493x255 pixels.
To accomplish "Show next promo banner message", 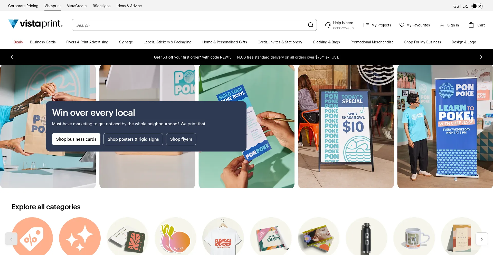I will click(481, 57).
